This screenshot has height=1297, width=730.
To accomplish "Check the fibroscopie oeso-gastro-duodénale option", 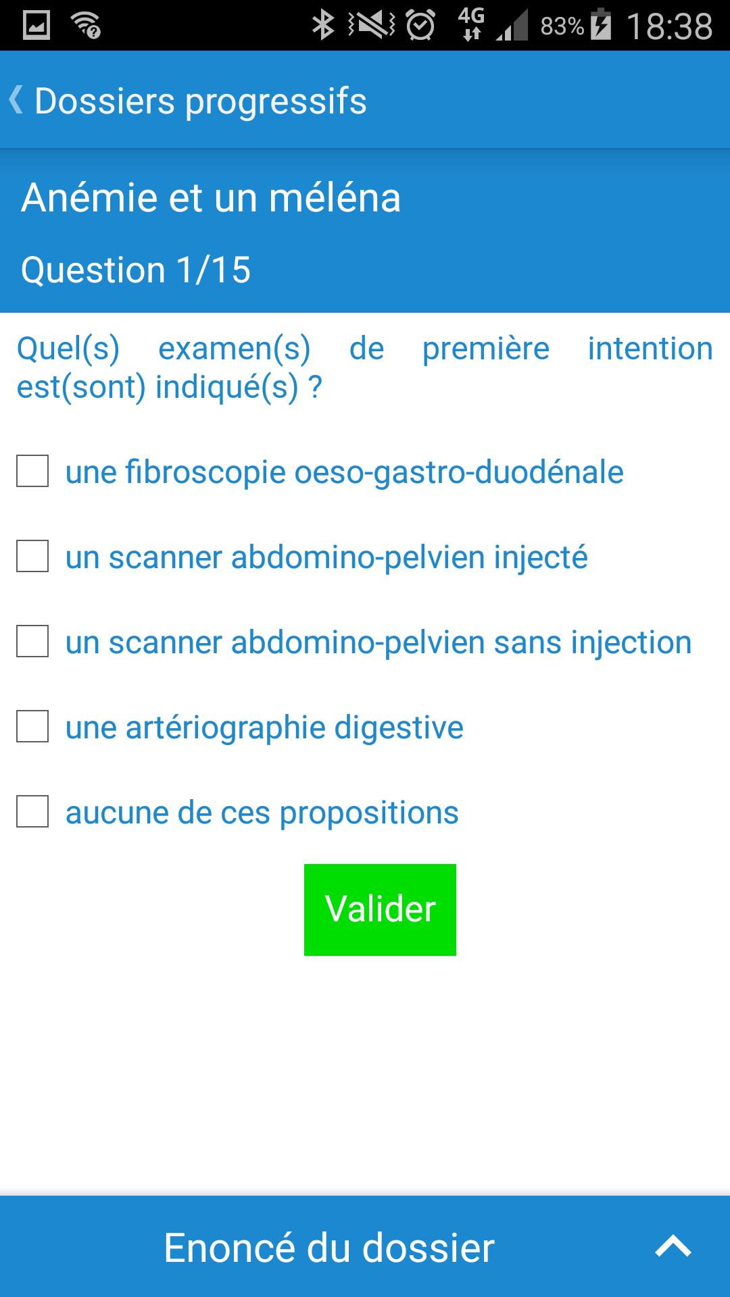I will [x=31, y=473].
